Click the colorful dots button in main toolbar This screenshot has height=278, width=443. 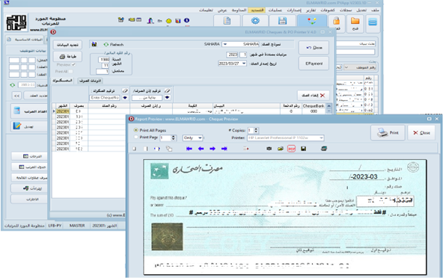click(312, 21)
